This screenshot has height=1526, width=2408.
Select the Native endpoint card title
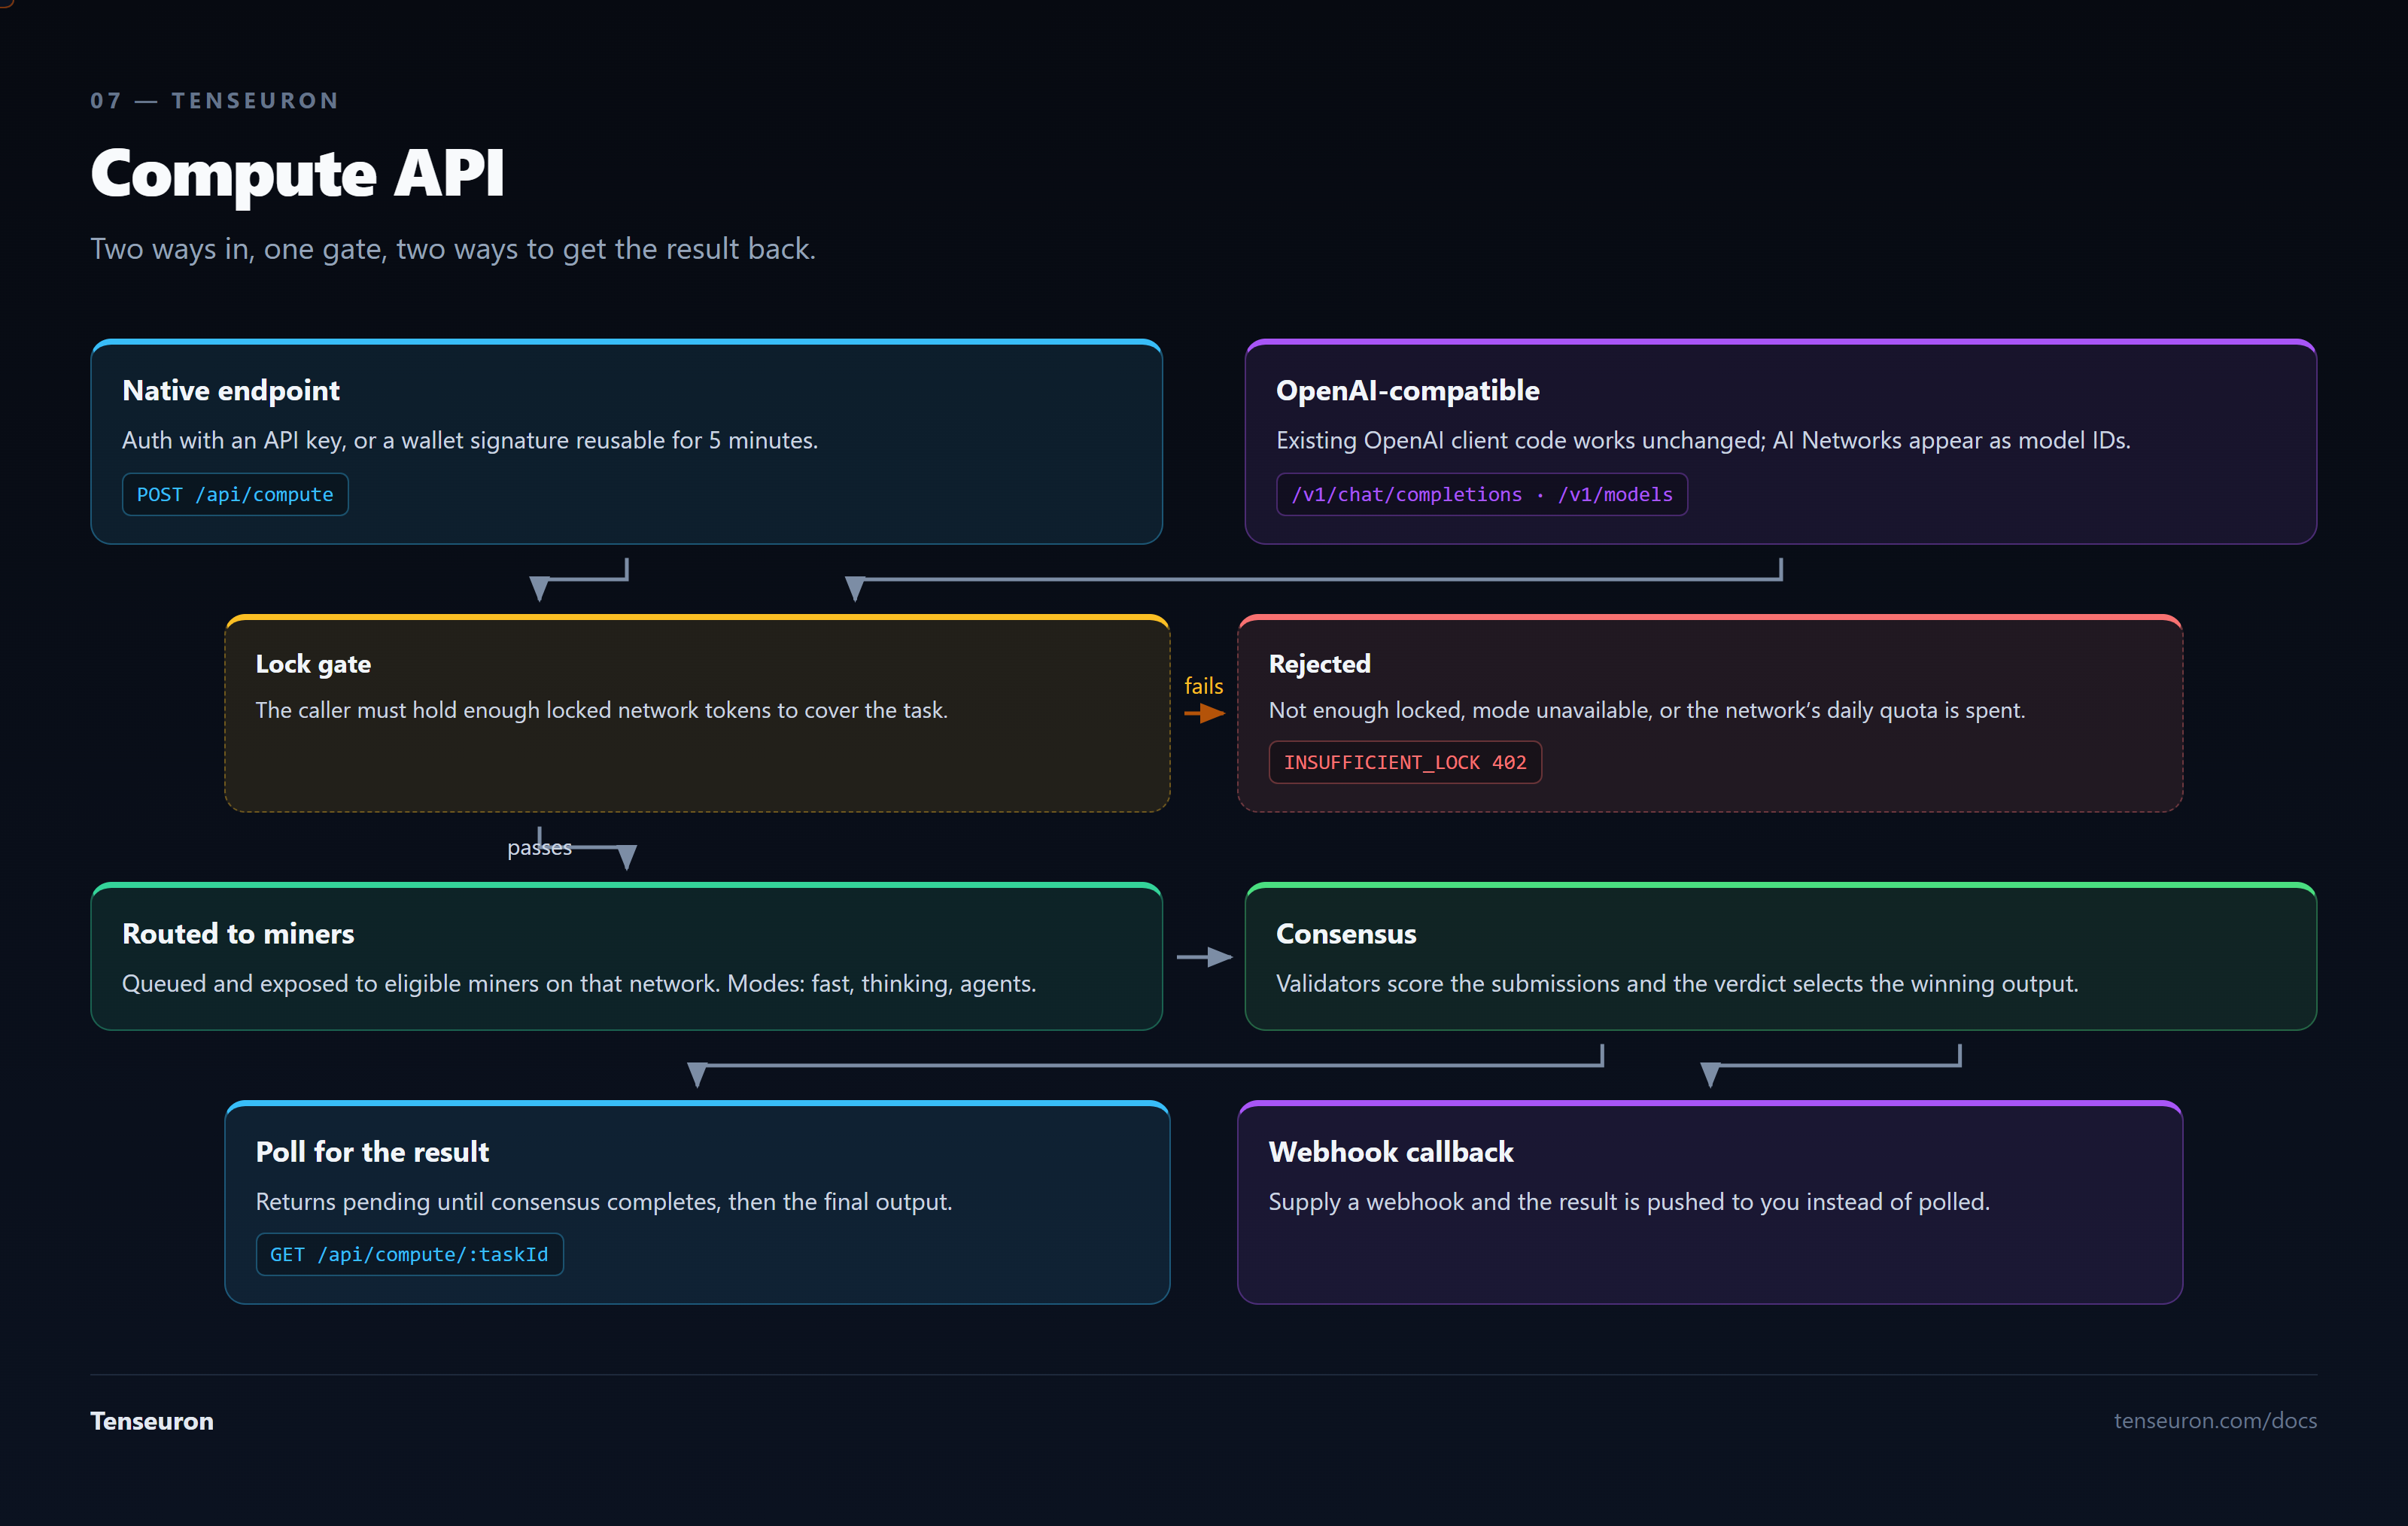[231, 390]
